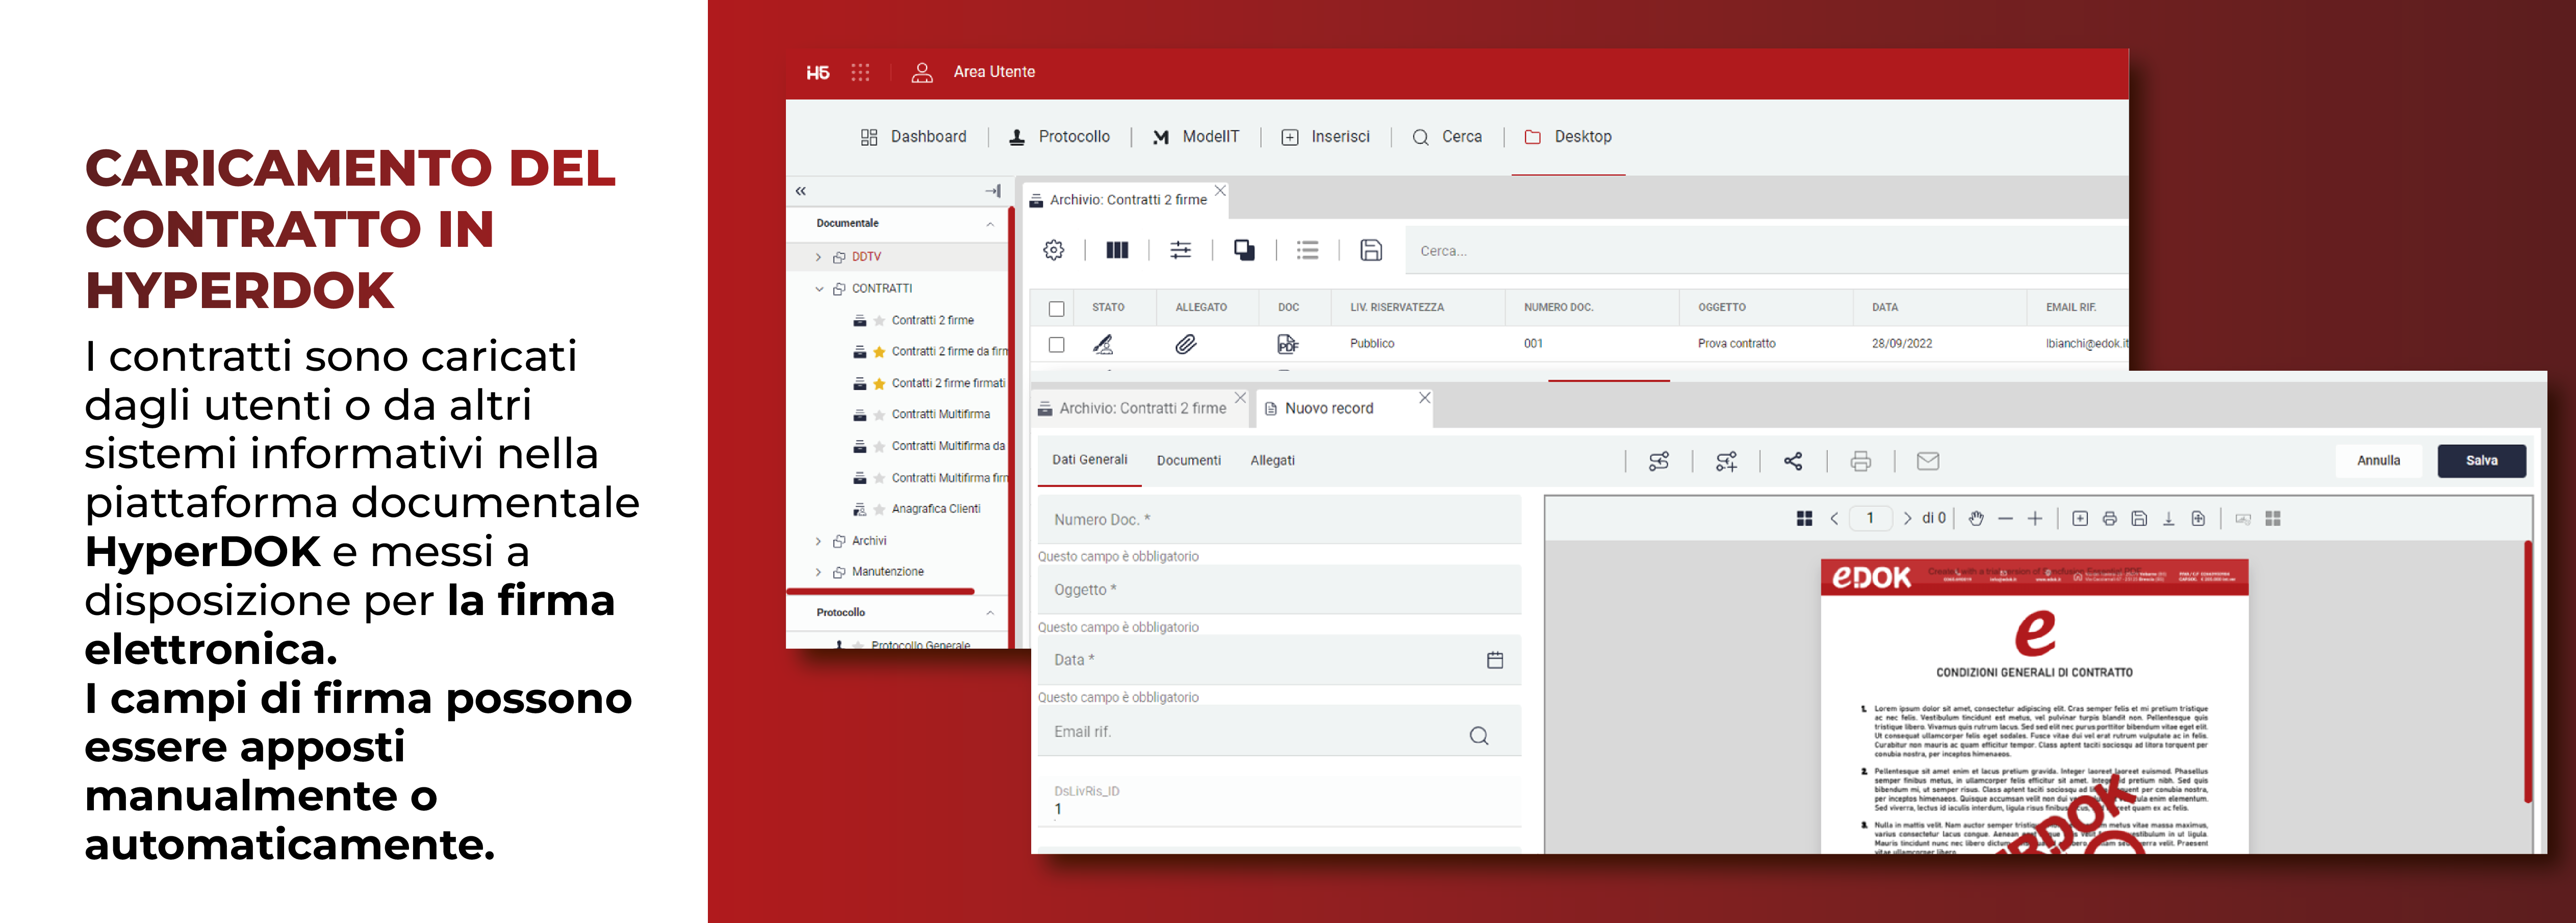Switch to the Desktop menu tab
The image size is (2576, 923).
1568,137
